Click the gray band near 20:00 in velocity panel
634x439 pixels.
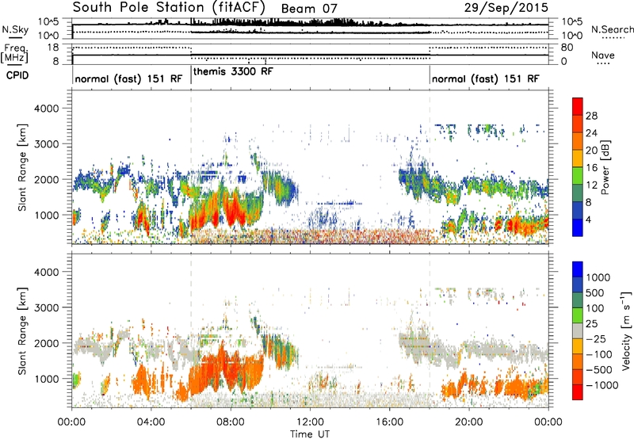click(485, 349)
